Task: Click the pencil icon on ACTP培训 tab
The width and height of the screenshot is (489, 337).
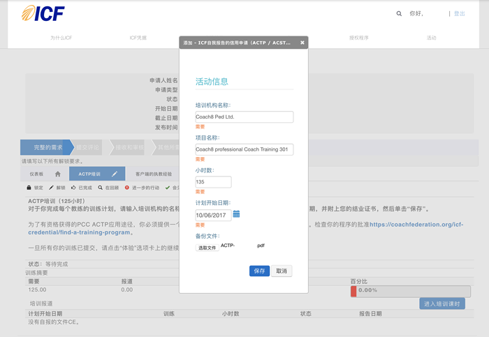Action: coord(115,174)
